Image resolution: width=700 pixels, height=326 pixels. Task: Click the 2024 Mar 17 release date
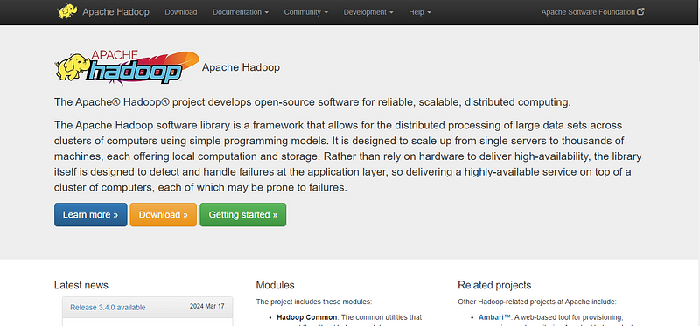click(207, 307)
